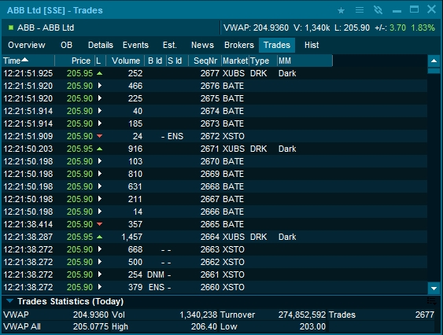The width and height of the screenshot is (443, 335).
Task: Sort by the SeqNr column header
Action: [205, 61]
